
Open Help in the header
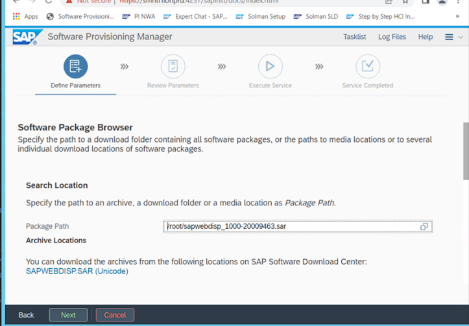(x=426, y=37)
